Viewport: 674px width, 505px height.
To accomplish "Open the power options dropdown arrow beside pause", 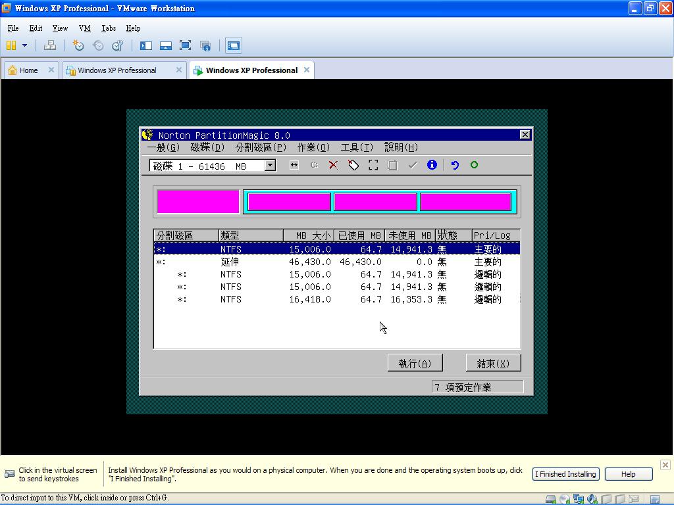I will point(24,45).
